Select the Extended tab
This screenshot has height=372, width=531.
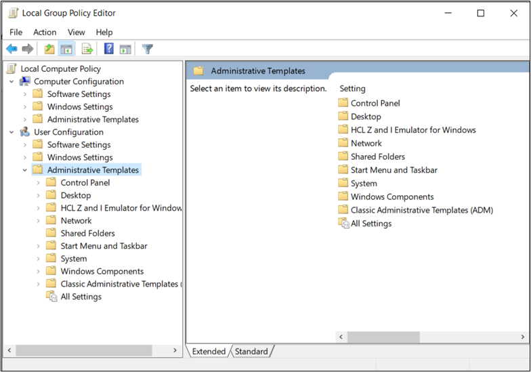coord(209,351)
